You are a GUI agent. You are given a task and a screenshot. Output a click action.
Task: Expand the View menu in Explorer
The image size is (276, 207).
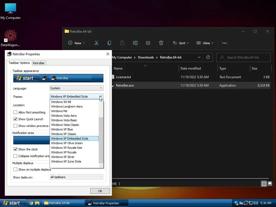tap(205, 43)
